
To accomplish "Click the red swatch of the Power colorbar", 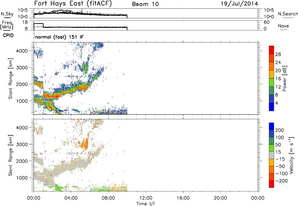I will (272, 50).
